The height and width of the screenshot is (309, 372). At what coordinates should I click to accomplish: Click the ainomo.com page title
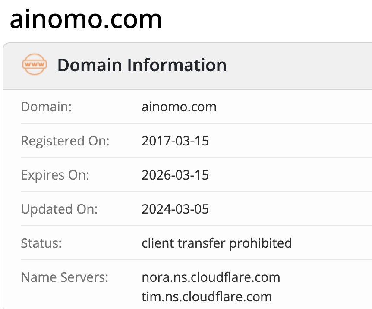(85, 19)
